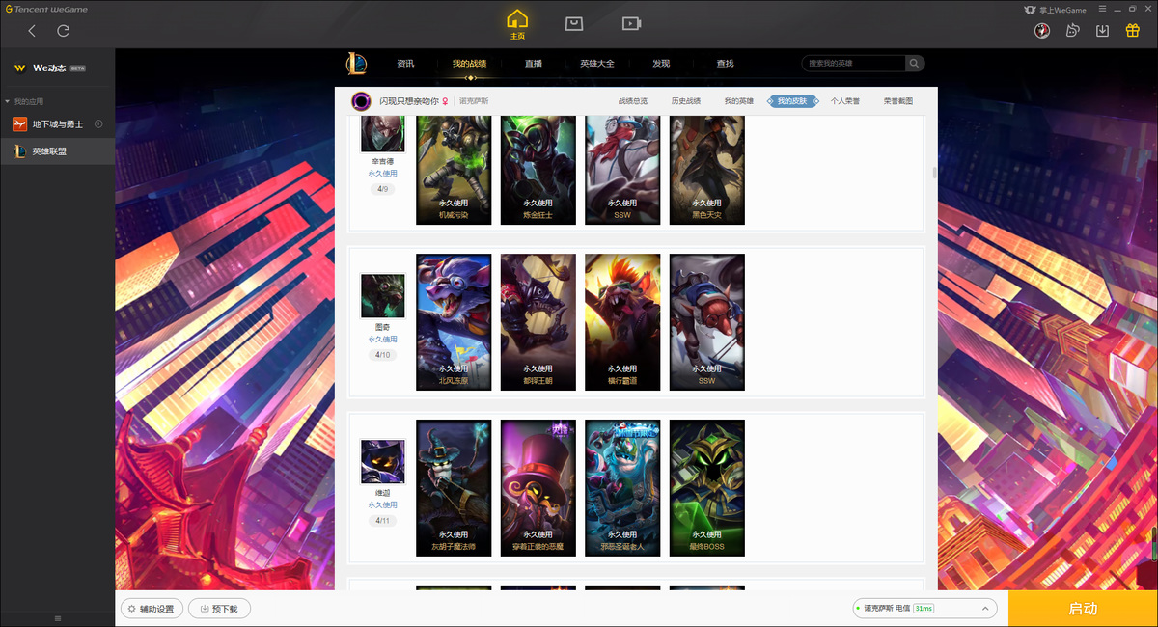Click the 预下载 pre-download button

coord(219,609)
